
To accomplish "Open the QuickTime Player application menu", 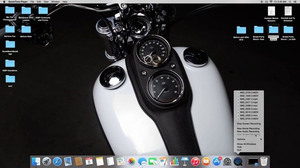I will point(18,1).
